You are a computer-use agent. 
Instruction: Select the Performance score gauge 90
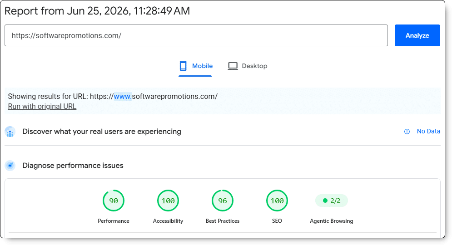[x=114, y=201]
